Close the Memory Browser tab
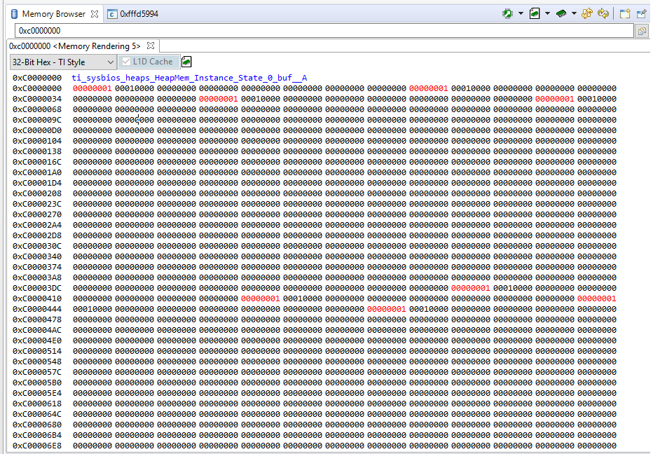Screen dimensions: 653x454 [x=95, y=14]
